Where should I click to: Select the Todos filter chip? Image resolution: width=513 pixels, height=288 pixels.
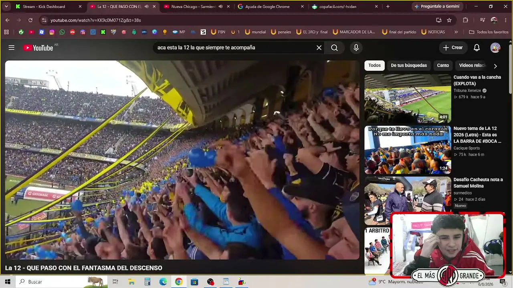point(375,65)
